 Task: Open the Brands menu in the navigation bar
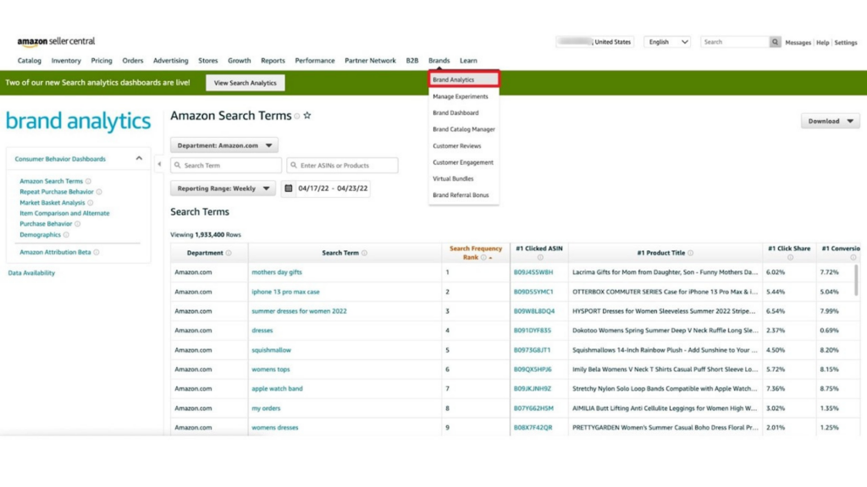(439, 60)
